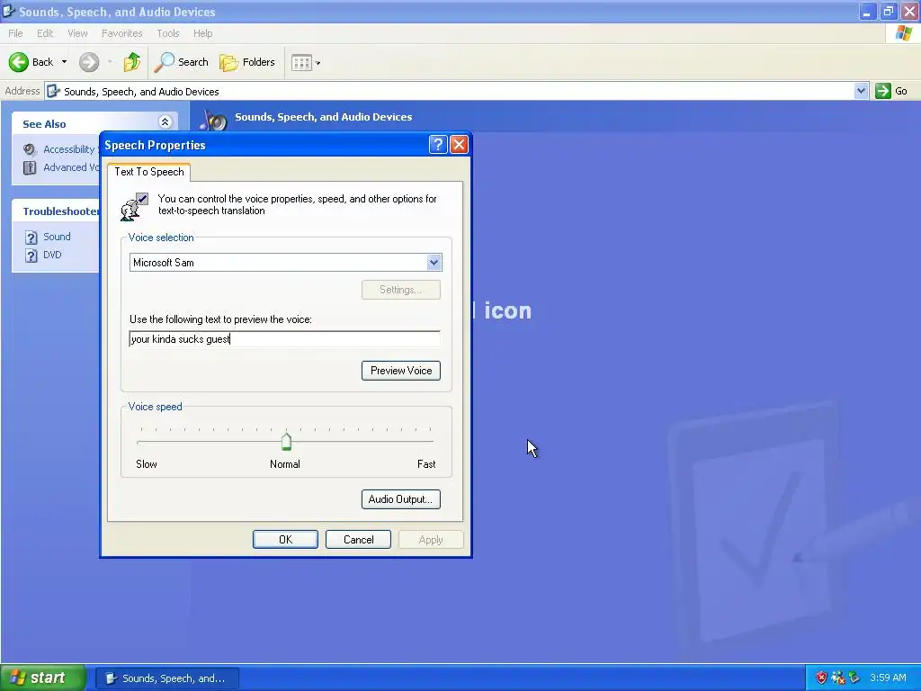Click the Windows flag logo throbber
Image resolution: width=921 pixels, height=691 pixels.
903,33
